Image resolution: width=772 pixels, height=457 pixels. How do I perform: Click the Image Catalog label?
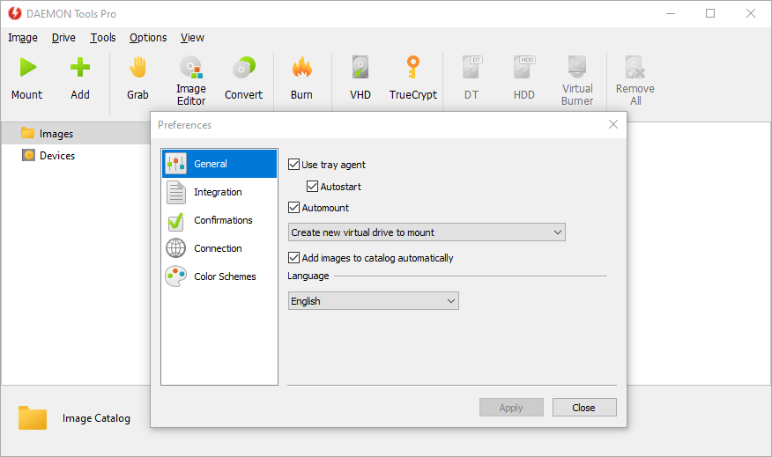(97, 418)
